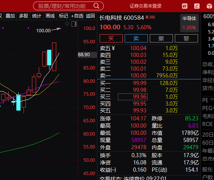
Task: Select 卖五 price 100.04
Action: pos(138,48)
